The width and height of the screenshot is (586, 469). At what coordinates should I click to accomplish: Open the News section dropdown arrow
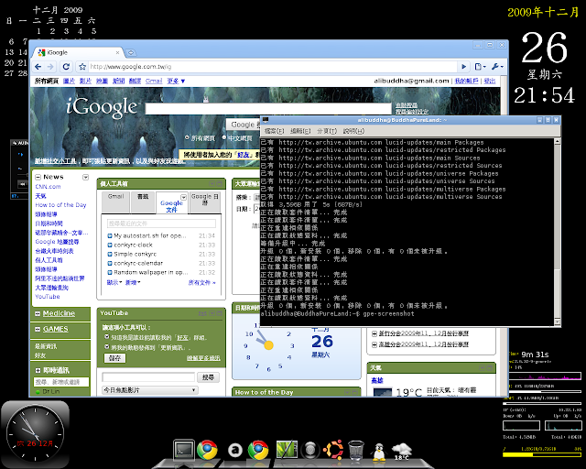85,177
